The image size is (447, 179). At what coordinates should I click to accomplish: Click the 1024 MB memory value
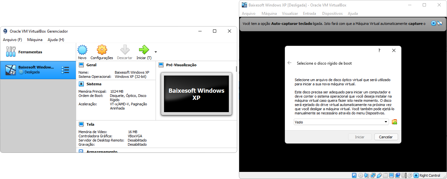pos(117,91)
